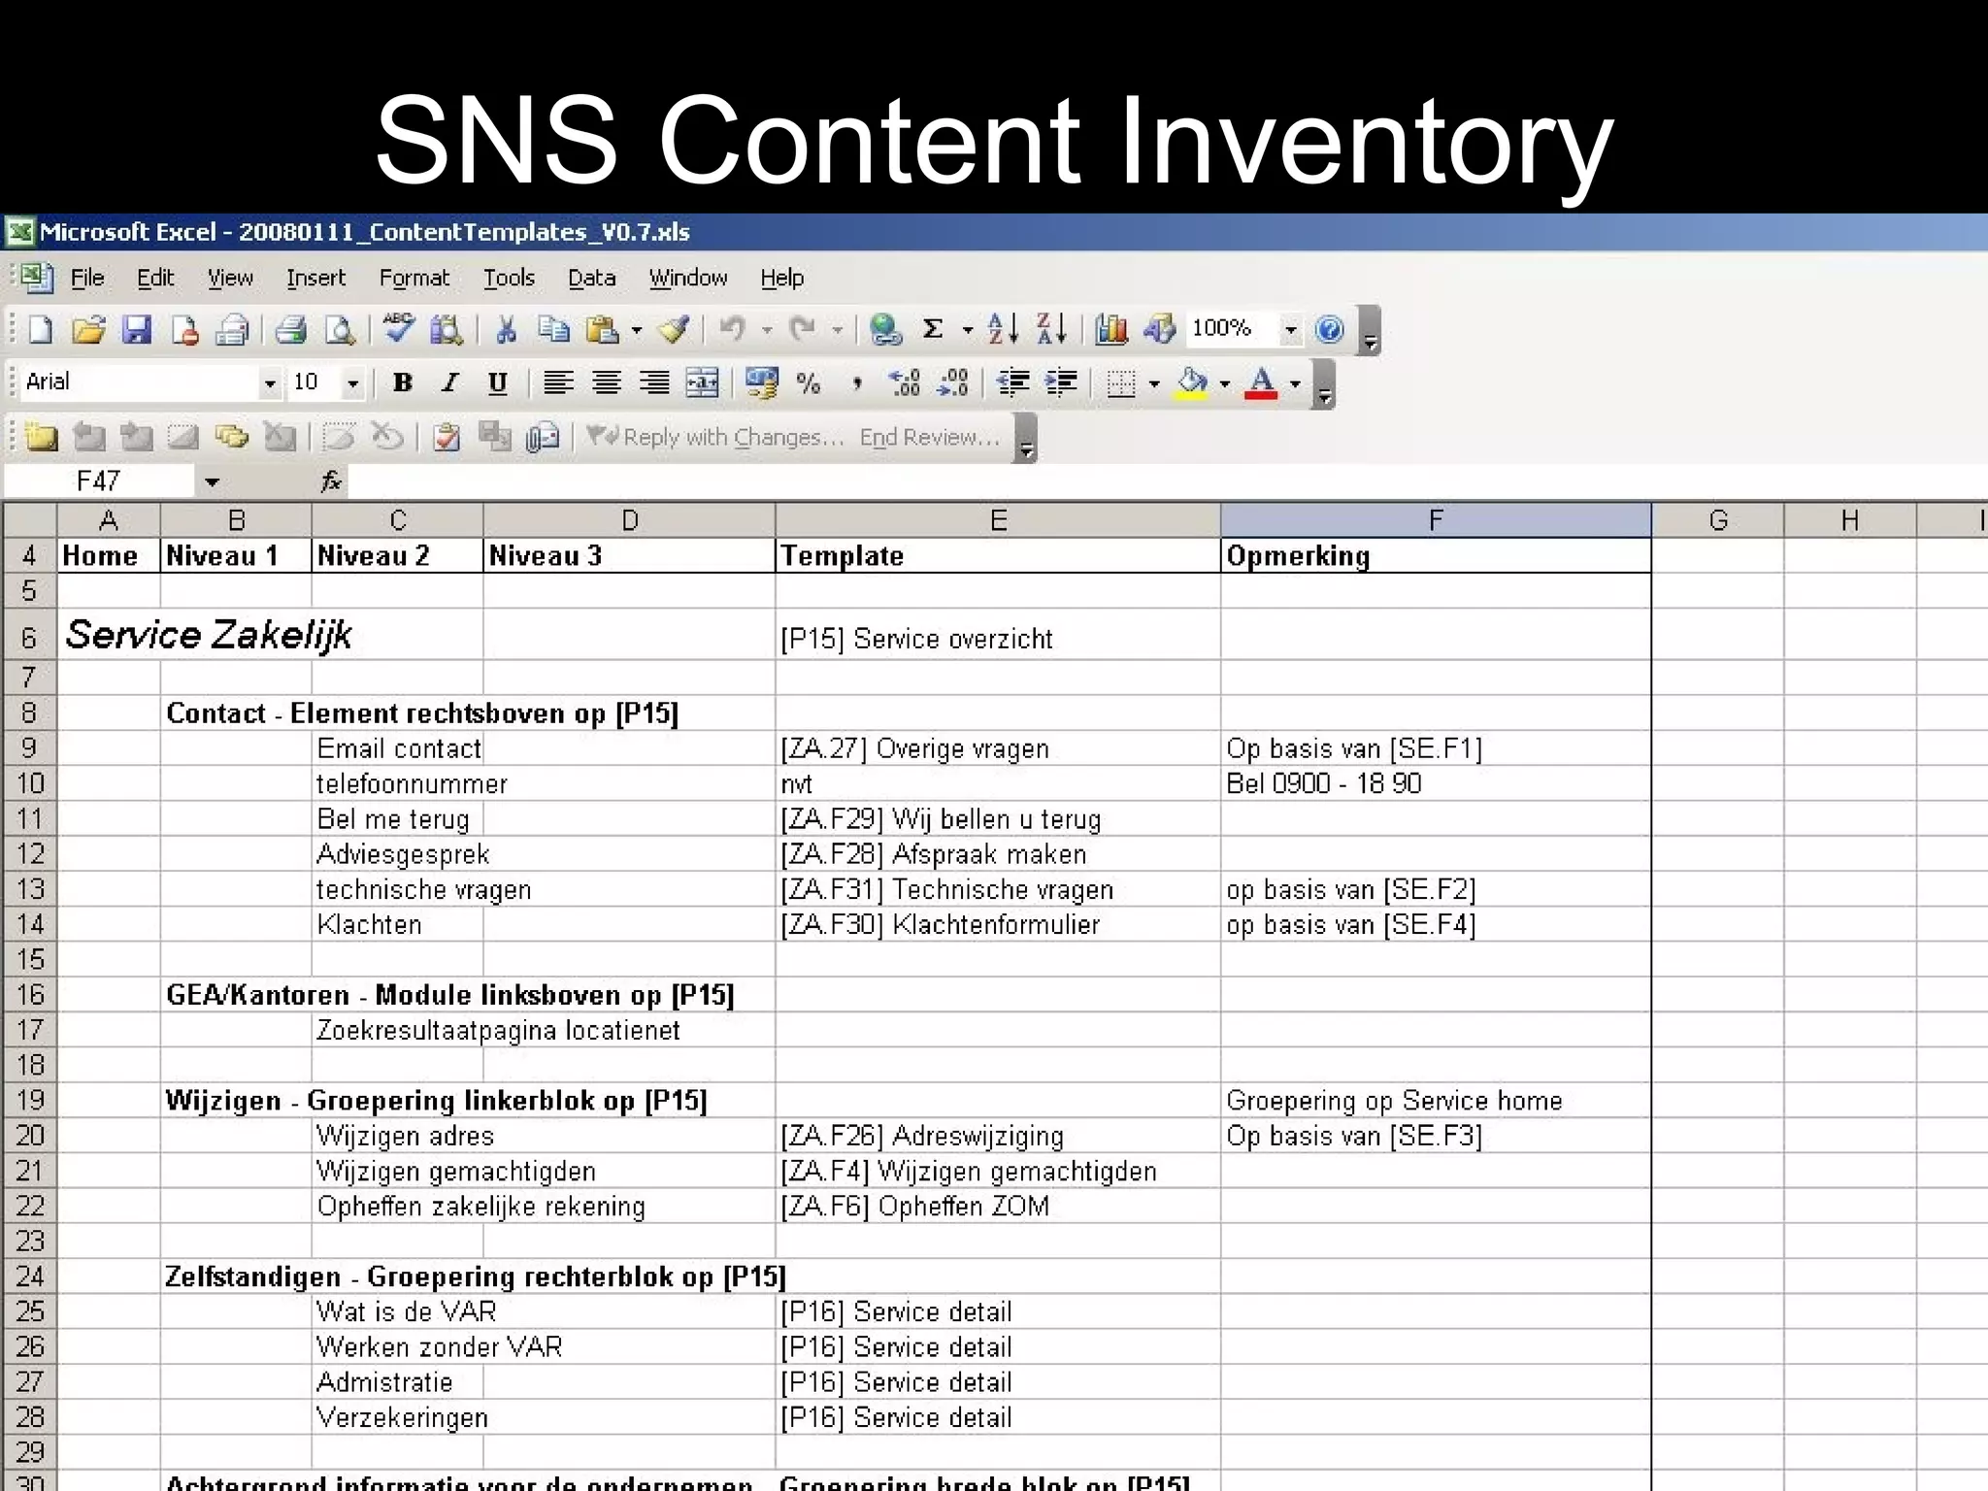Toggle Align Left

point(557,383)
